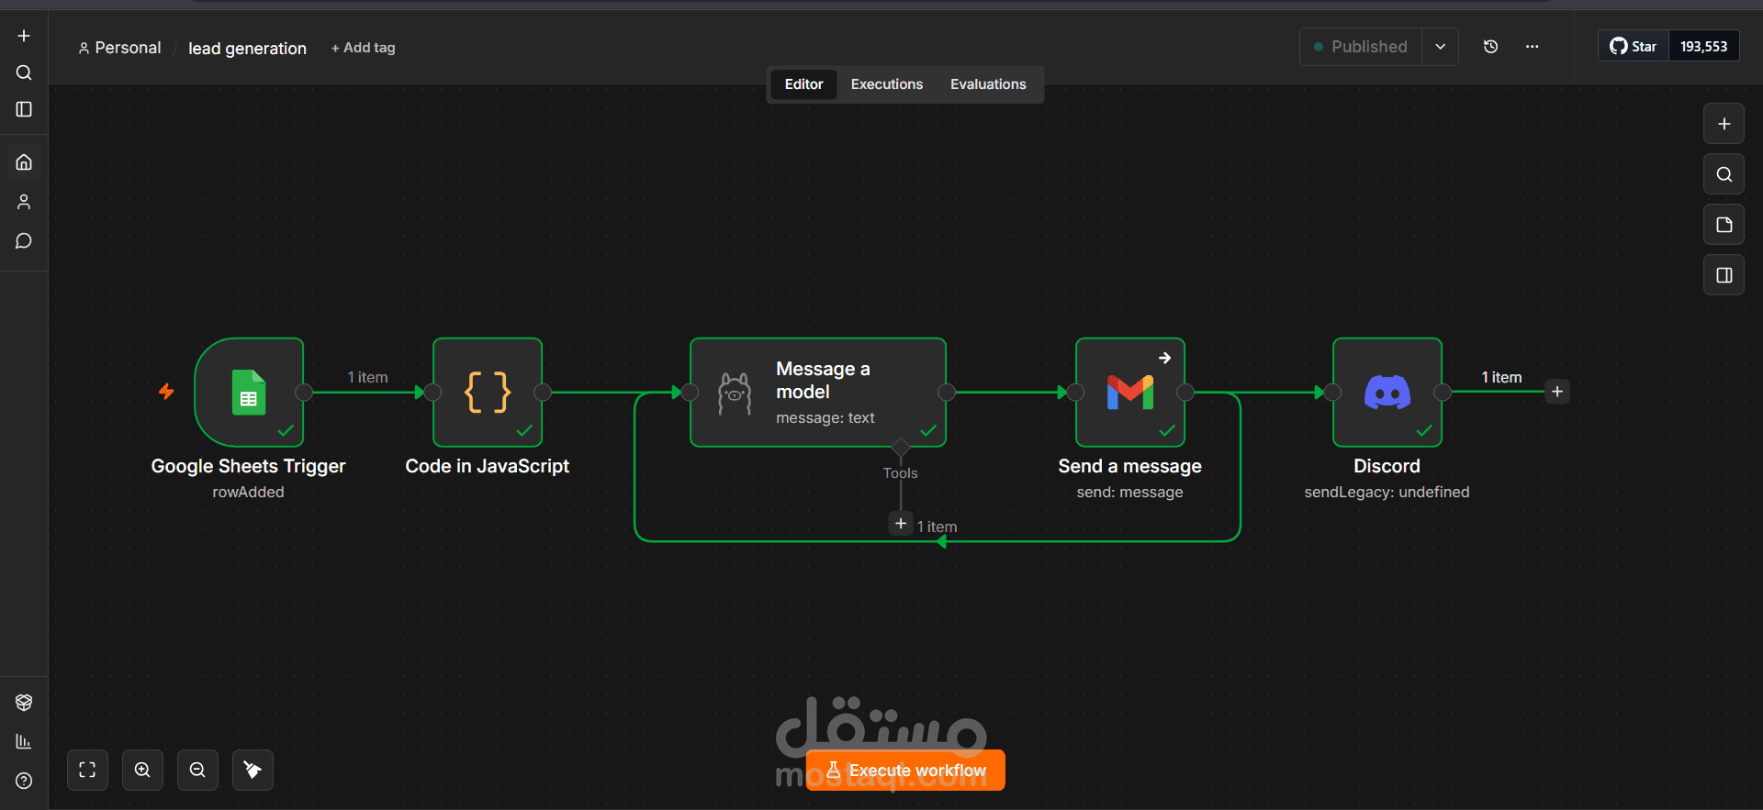Open search from the left sidebar
Screen dimensions: 1763x810
point(24,72)
